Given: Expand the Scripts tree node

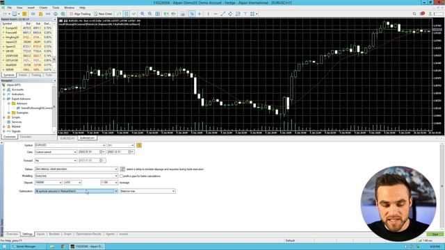Looking at the screenshot, I should 4,117.
